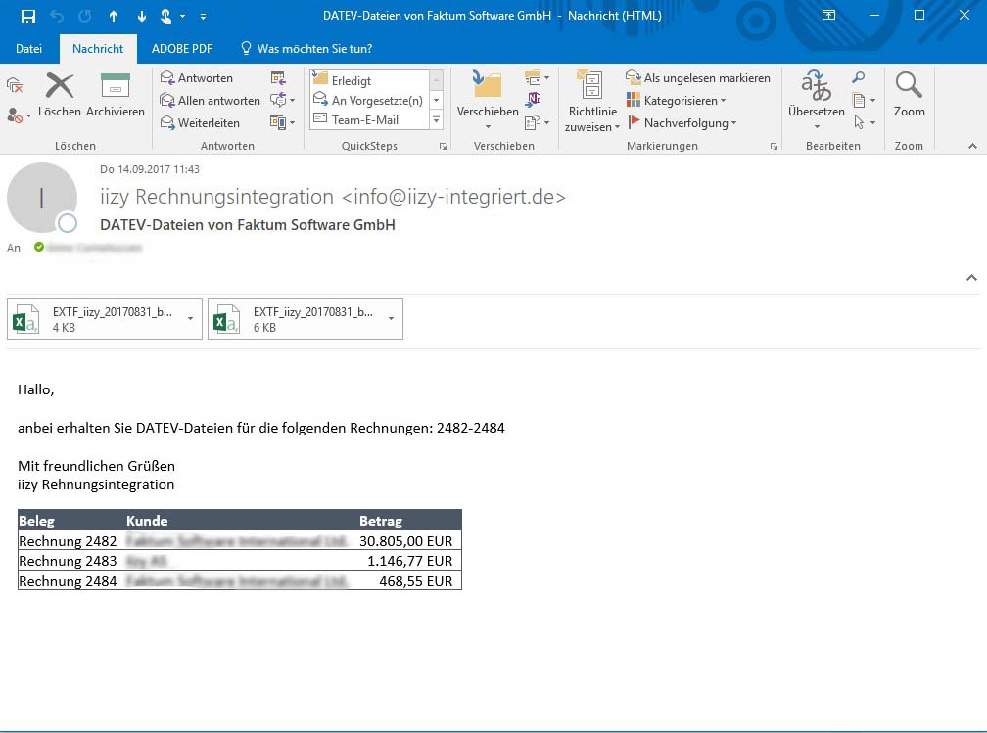Open the more reply actions dropdown
The width and height of the screenshot is (987, 733).
coord(282,122)
